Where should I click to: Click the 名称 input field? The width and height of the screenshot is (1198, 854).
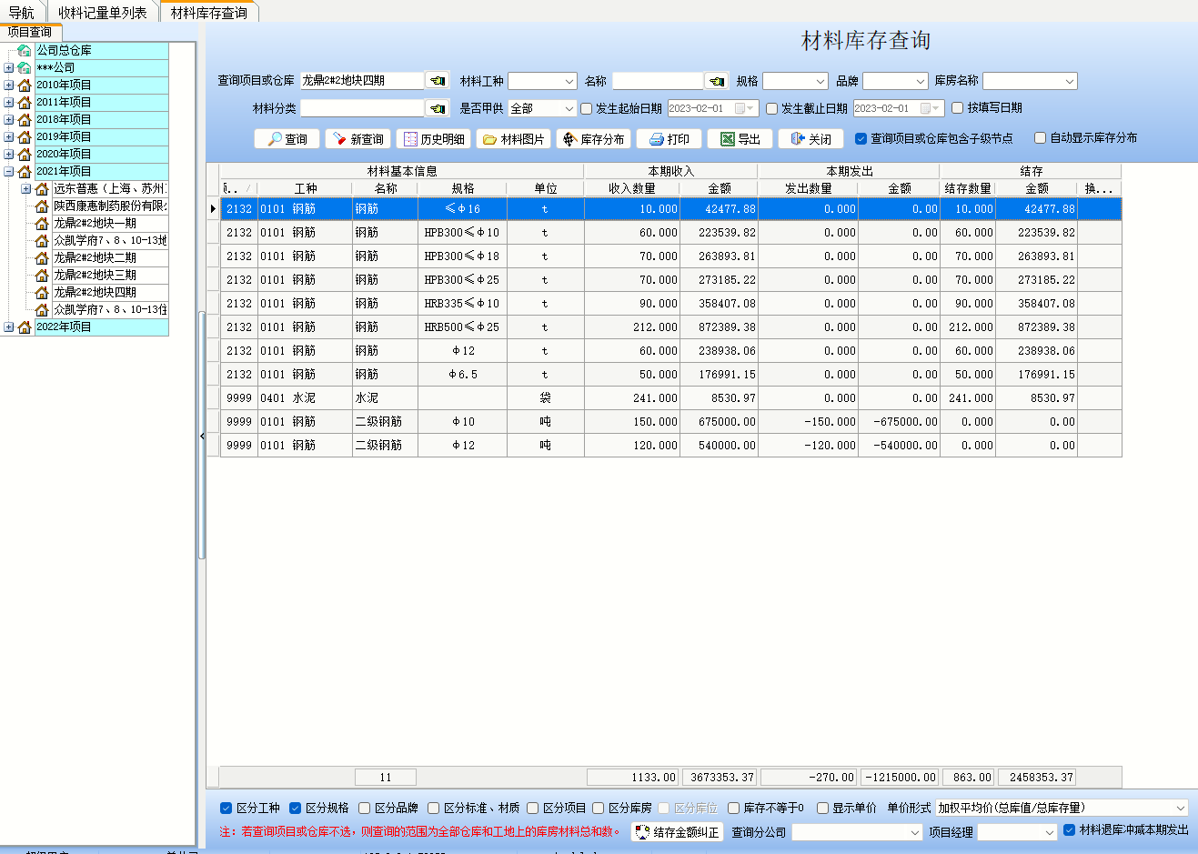(x=657, y=81)
